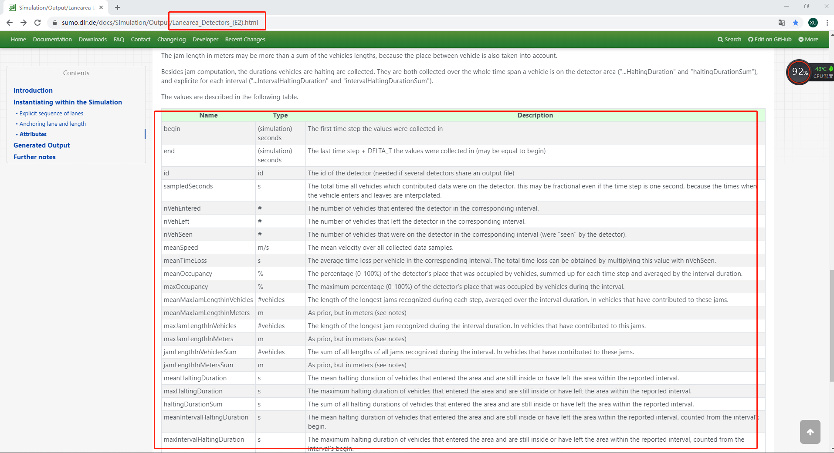Click inside the address bar

[305, 23]
